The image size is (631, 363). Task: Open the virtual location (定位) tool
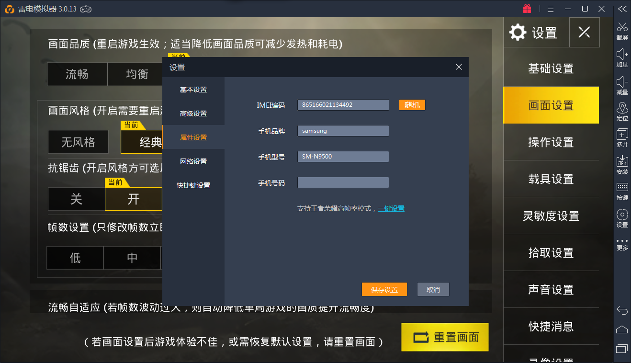coord(622,111)
